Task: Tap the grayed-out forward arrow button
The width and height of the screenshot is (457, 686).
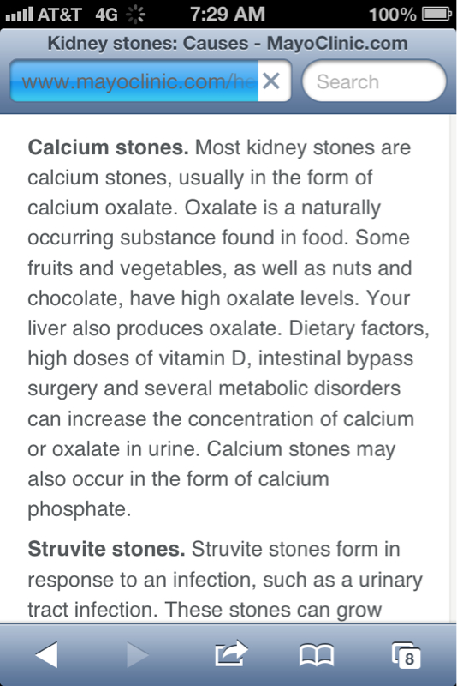Action: [x=138, y=654]
